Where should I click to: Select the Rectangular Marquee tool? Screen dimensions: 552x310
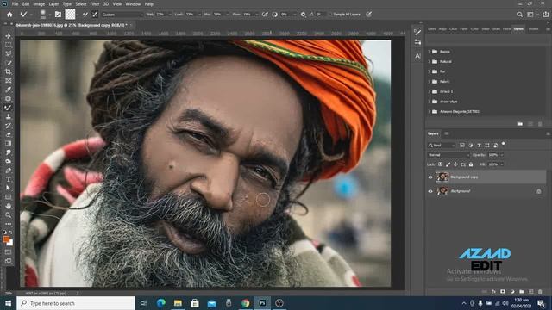click(8, 45)
